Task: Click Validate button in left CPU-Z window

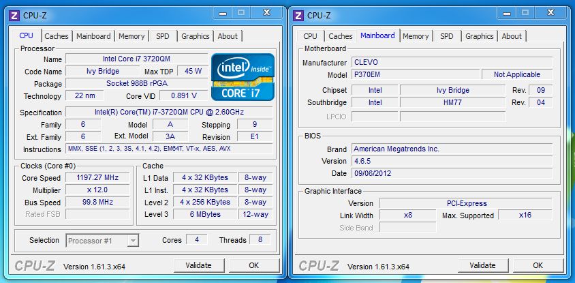Action: (x=198, y=265)
